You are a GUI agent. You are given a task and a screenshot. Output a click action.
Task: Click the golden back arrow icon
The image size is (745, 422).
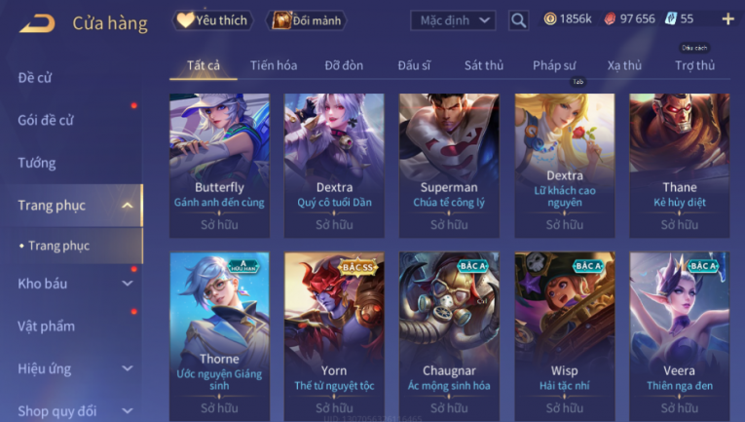[x=37, y=23]
